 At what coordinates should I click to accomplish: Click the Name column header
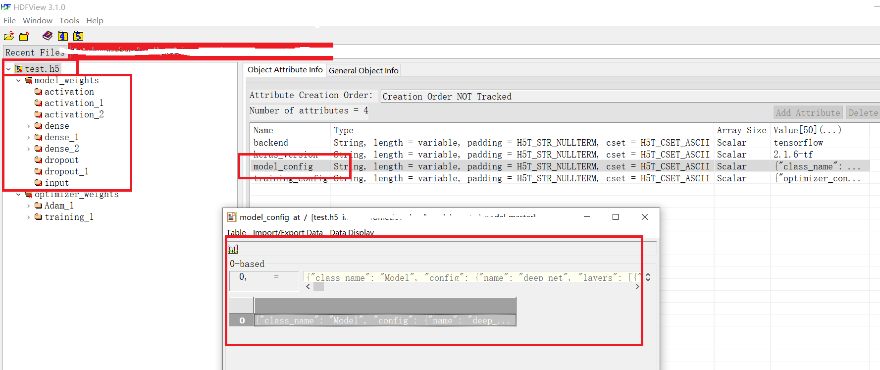(x=291, y=130)
